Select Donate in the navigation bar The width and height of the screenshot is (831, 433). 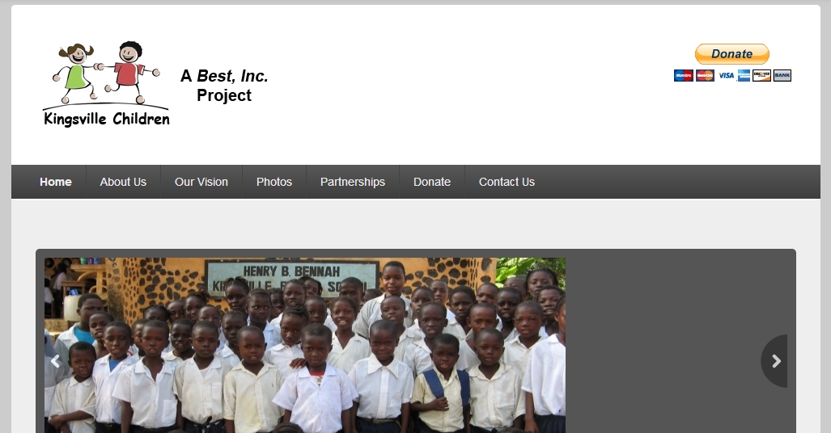coord(432,182)
